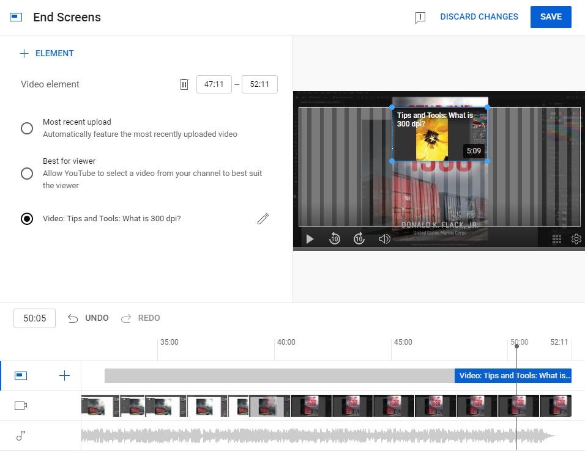This screenshot has height=462, width=585.
Task: Click the 40:00 mark on the ruler
Action: tap(286, 342)
